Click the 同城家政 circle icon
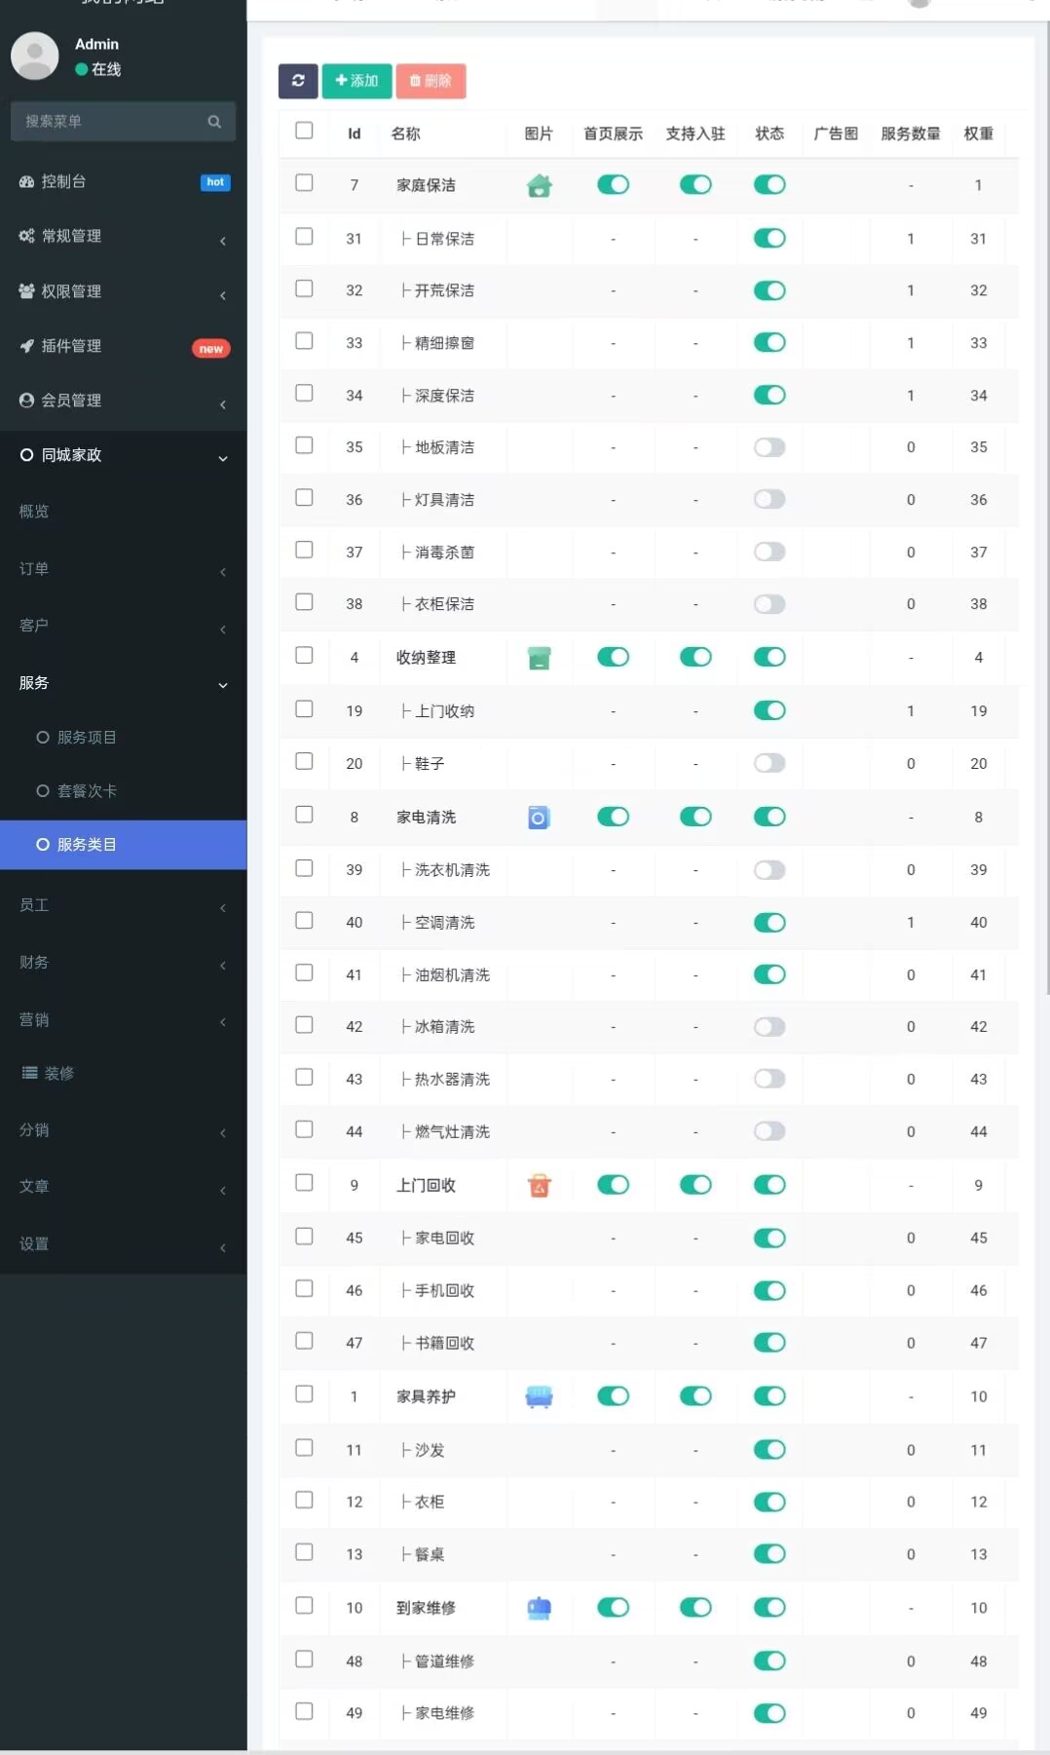Image resolution: width=1050 pixels, height=1755 pixels. (x=26, y=455)
